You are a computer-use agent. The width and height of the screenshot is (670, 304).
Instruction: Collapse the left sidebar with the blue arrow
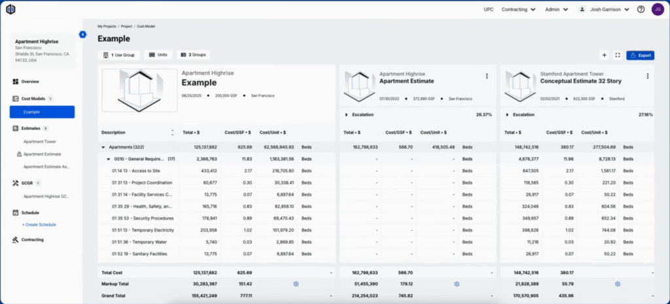pyautogui.click(x=82, y=34)
